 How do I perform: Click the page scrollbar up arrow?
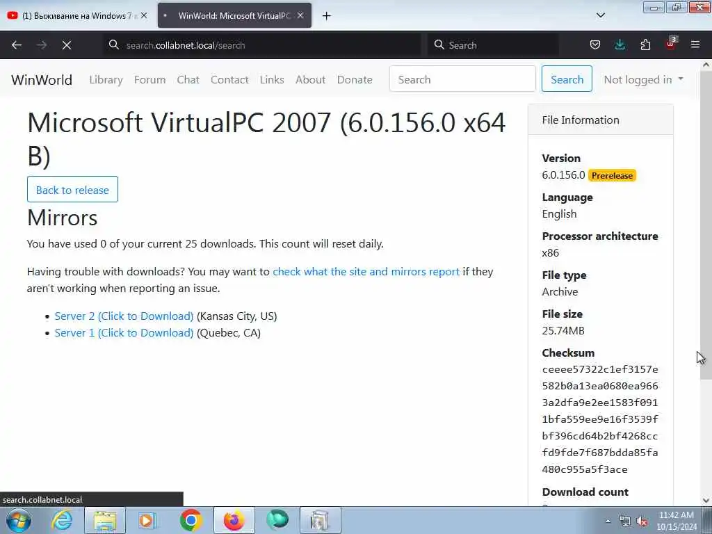706,65
